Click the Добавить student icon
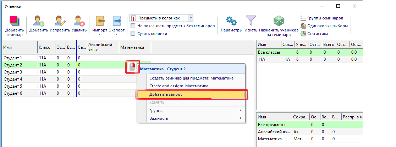396x147 pixels. [x=39, y=21]
